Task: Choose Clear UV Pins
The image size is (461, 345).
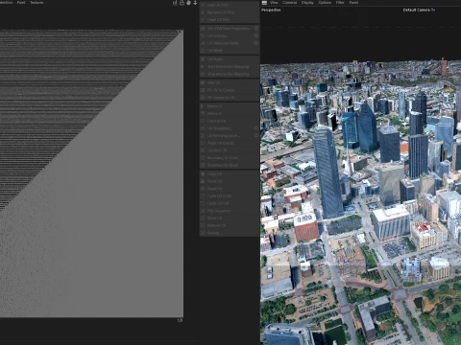Action: point(230,20)
